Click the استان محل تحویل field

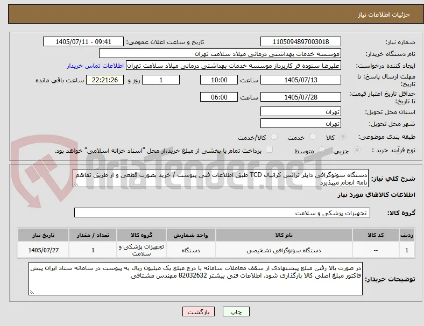tap(301, 112)
